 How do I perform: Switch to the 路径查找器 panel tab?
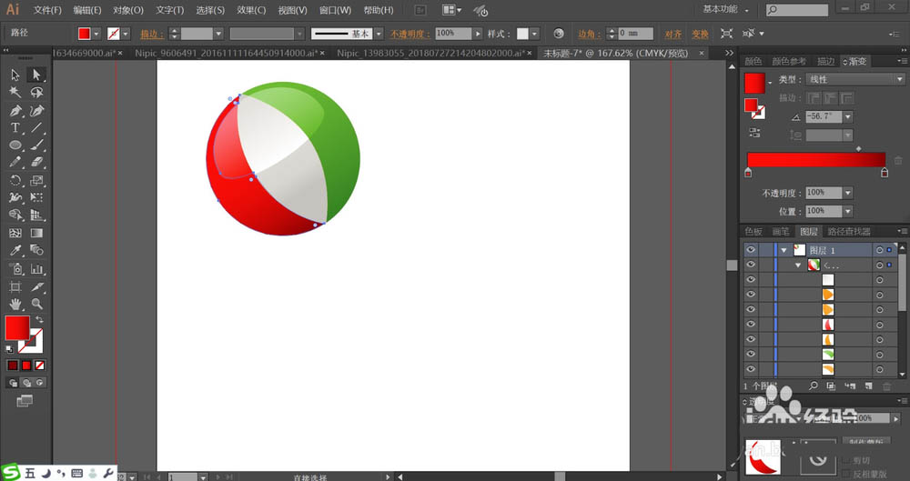click(x=848, y=232)
